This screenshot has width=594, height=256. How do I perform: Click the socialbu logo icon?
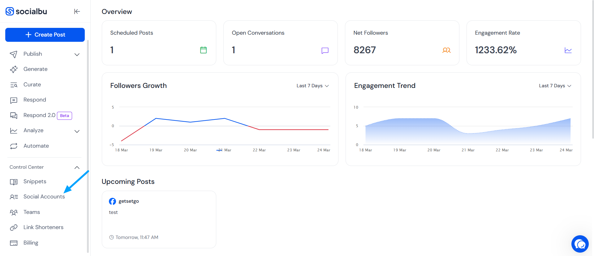pyautogui.click(x=10, y=11)
